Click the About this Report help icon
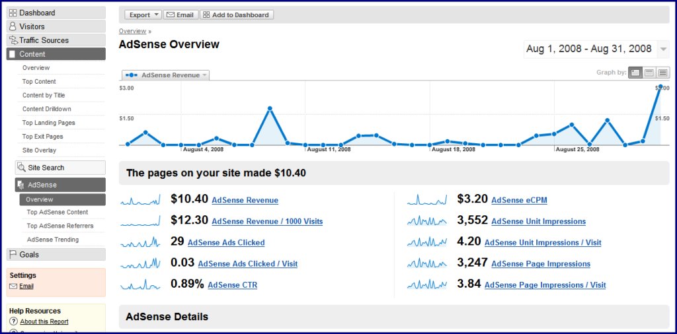Viewport: 677px width, 334px height. (13, 321)
